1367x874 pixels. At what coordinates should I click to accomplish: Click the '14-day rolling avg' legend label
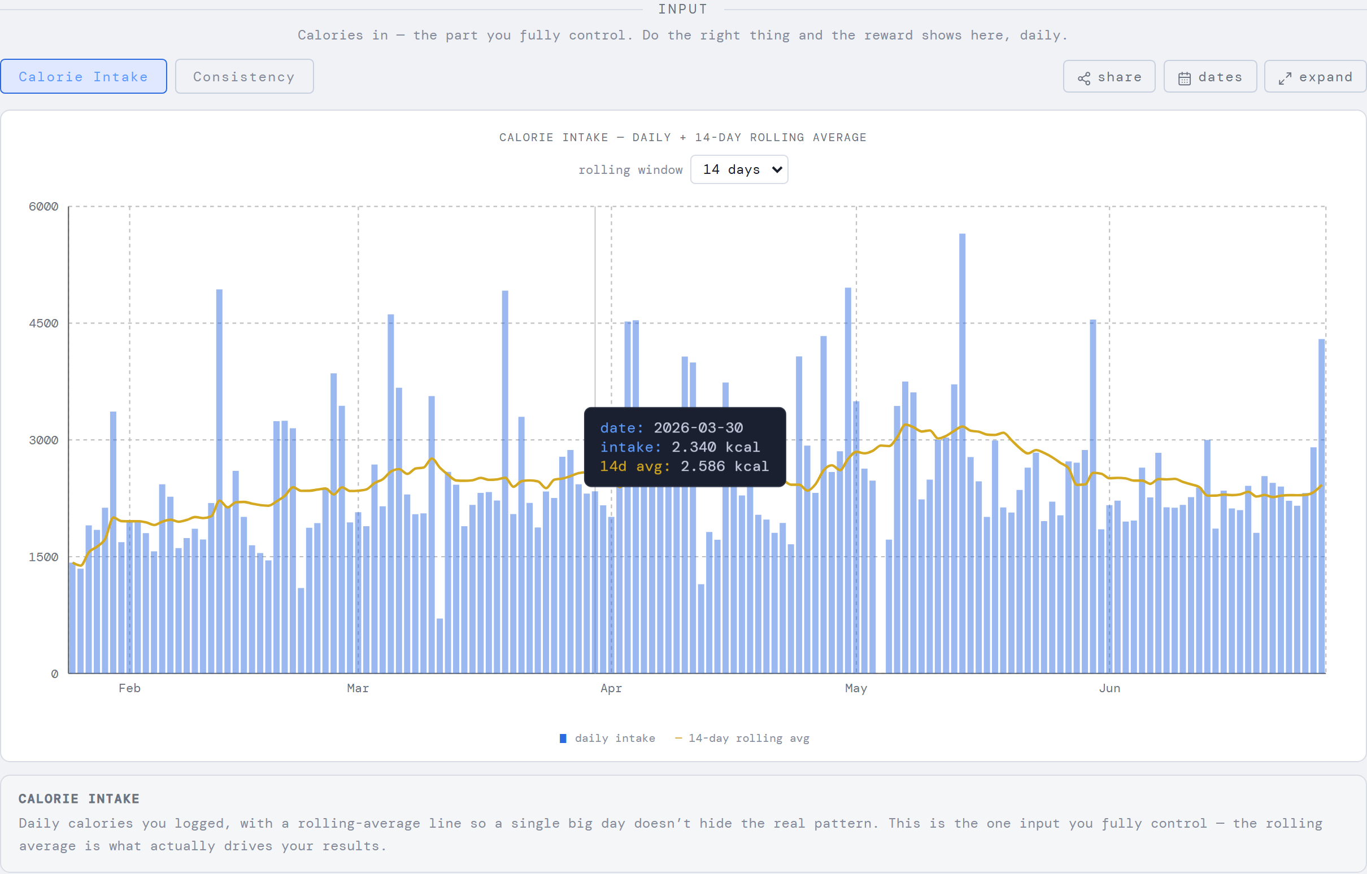[749, 738]
